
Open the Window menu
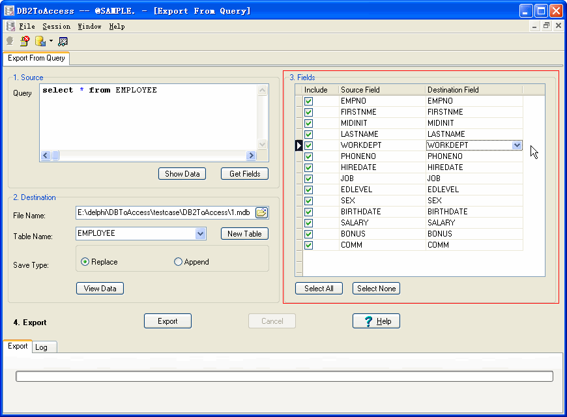(89, 27)
